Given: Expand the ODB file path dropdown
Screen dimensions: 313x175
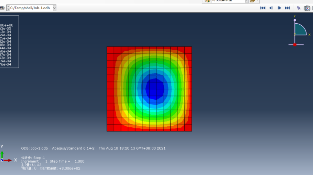Looking at the screenshot, I should coord(54,8).
